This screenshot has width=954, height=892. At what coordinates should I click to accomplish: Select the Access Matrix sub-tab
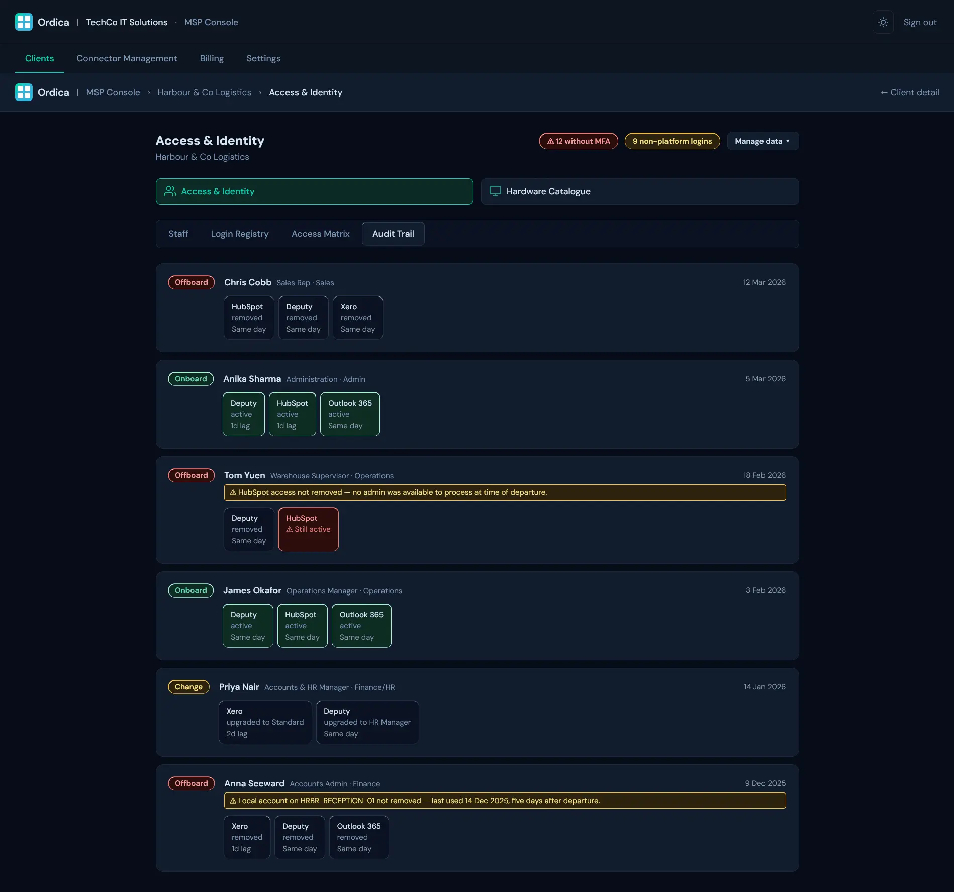pyautogui.click(x=320, y=234)
